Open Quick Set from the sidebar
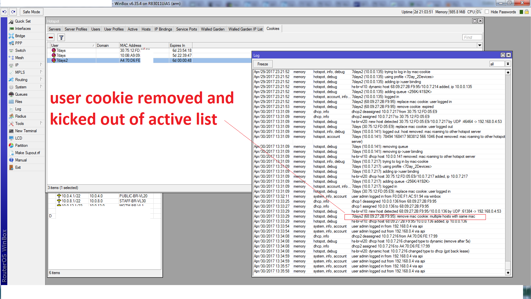The image size is (531, 299). pyautogui.click(x=22, y=21)
